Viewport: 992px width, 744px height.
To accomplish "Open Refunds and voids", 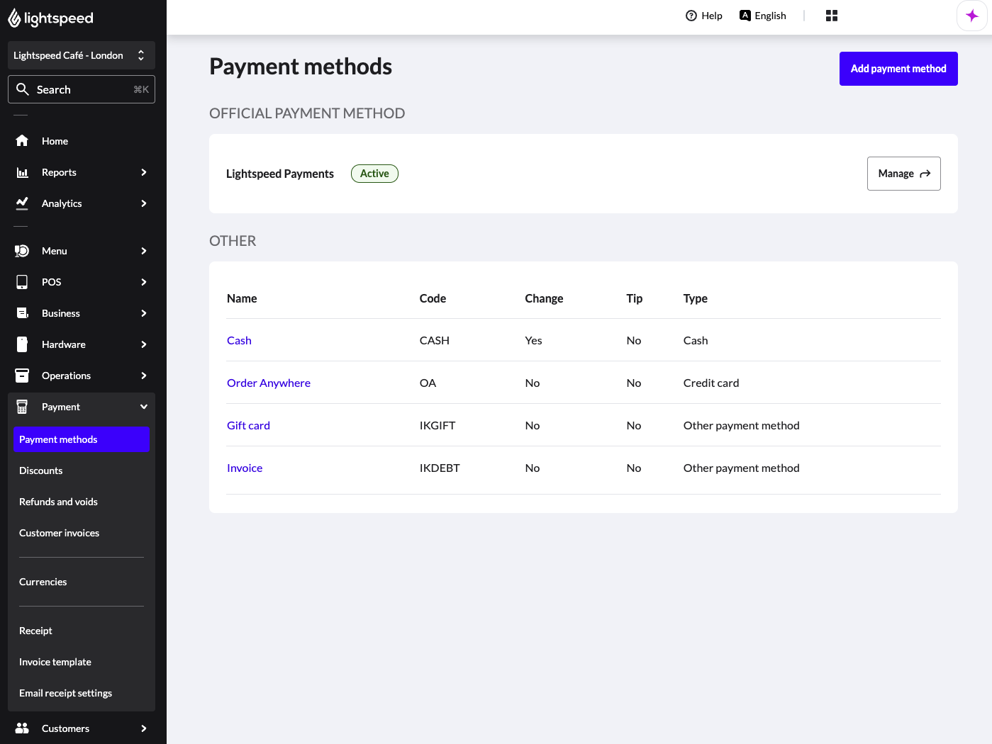I will tap(58, 502).
